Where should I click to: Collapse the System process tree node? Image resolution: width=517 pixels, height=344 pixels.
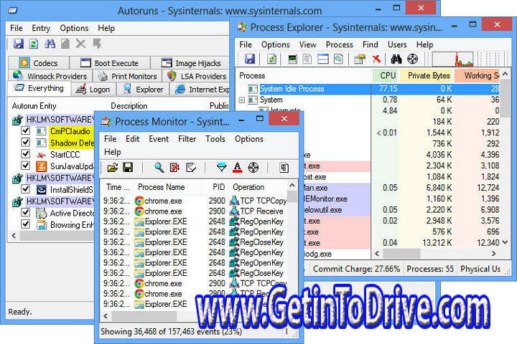pyautogui.click(x=242, y=100)
